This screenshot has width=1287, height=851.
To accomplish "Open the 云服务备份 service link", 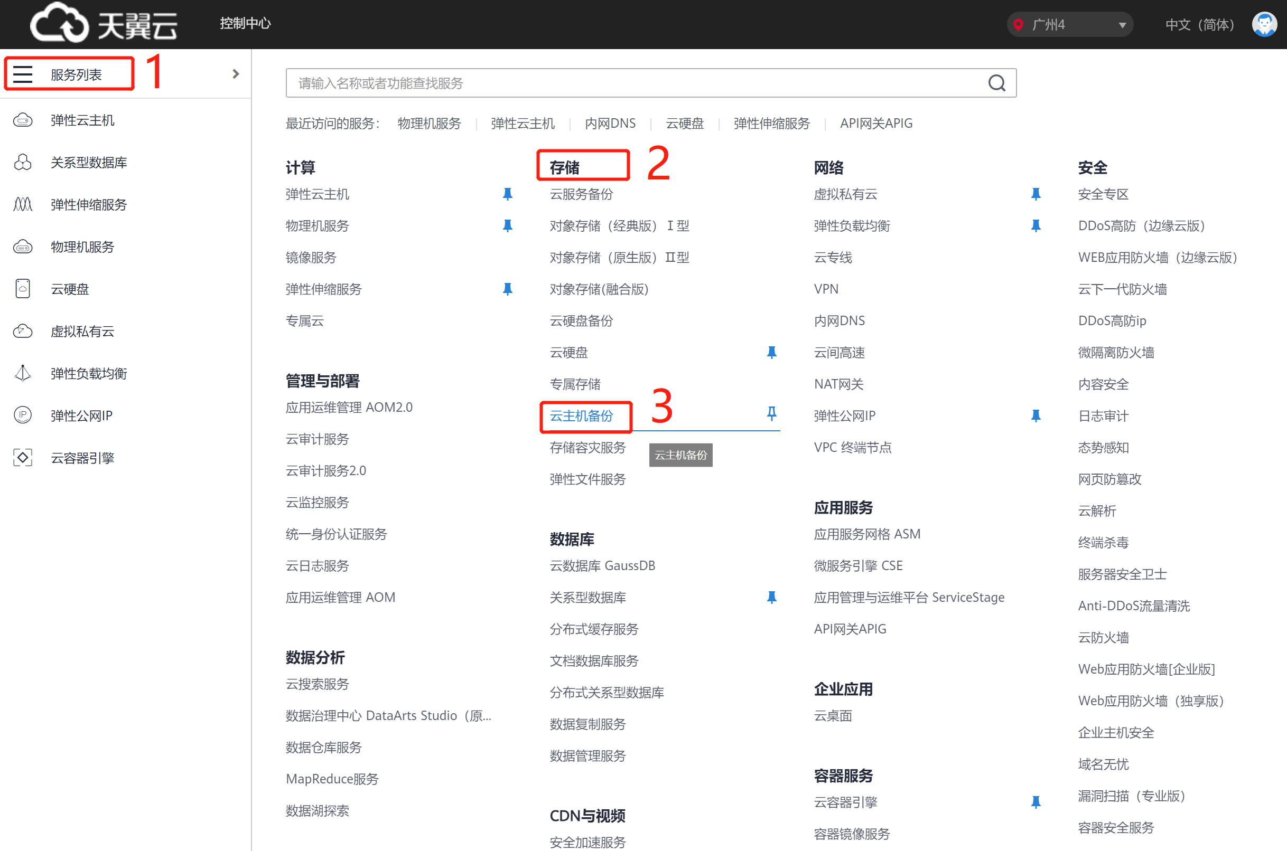I will (582, 194).
